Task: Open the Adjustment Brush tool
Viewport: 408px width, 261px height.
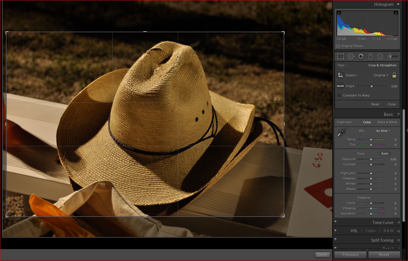Action: 392,56
